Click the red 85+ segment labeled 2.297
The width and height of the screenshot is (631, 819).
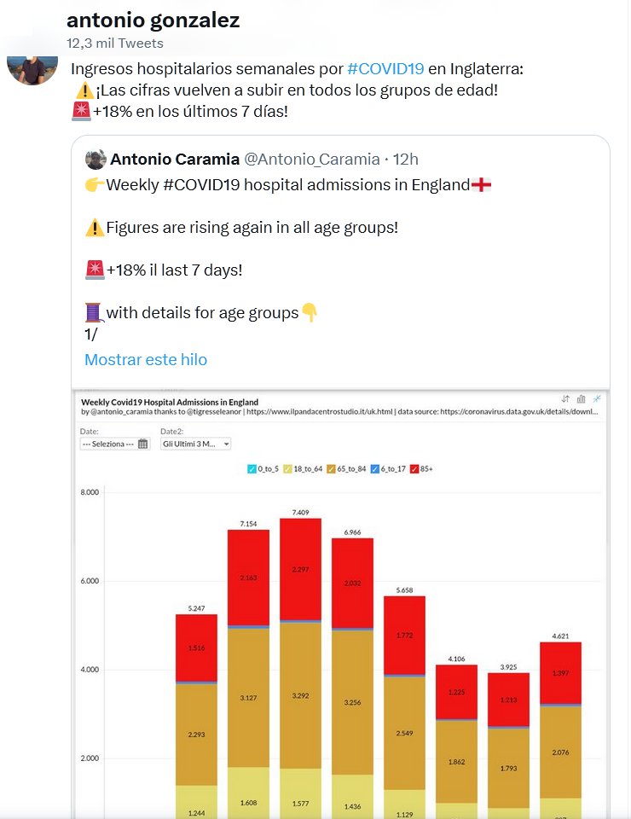tap(300, 569)
